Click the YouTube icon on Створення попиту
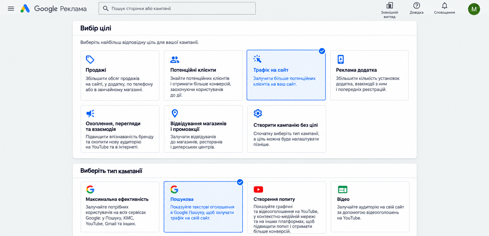The image size is (489, 236). (258, 189)
